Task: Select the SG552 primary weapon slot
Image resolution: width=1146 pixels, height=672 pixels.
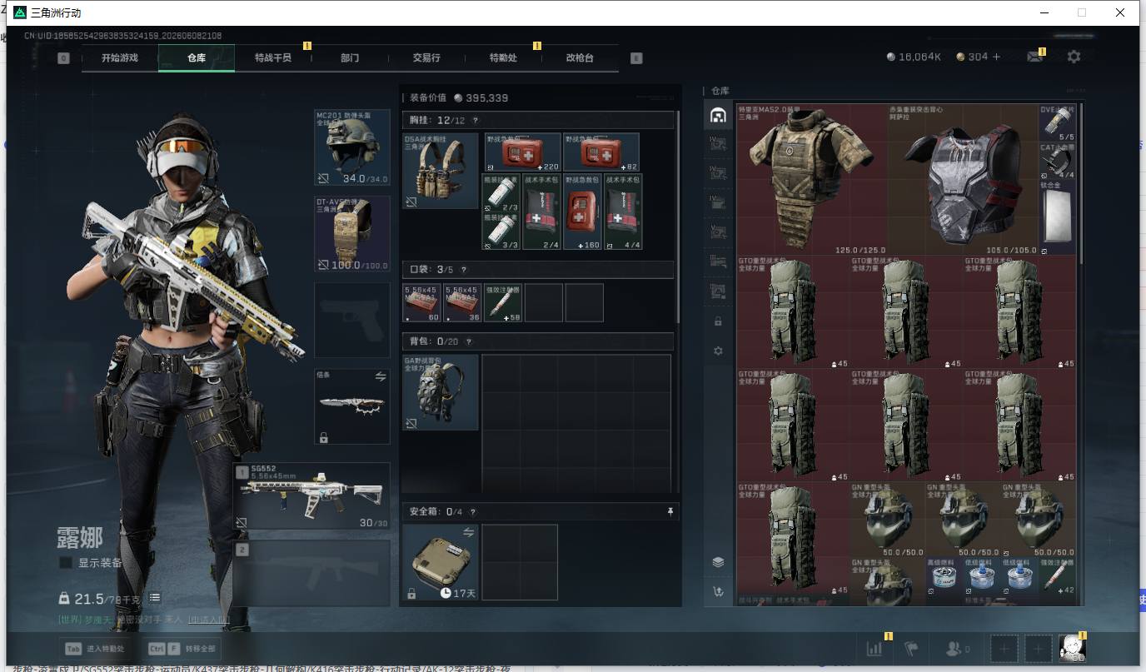Action: [312, 496]
